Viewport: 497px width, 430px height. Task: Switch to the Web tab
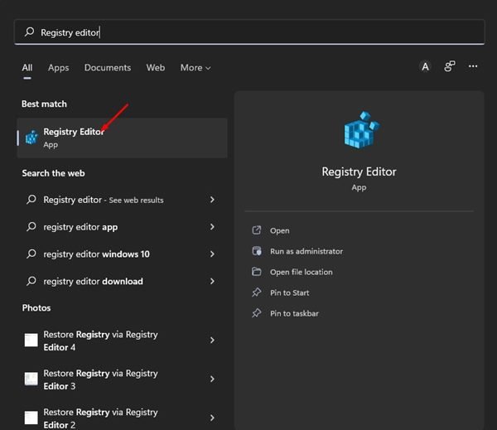tap(156, 68)
